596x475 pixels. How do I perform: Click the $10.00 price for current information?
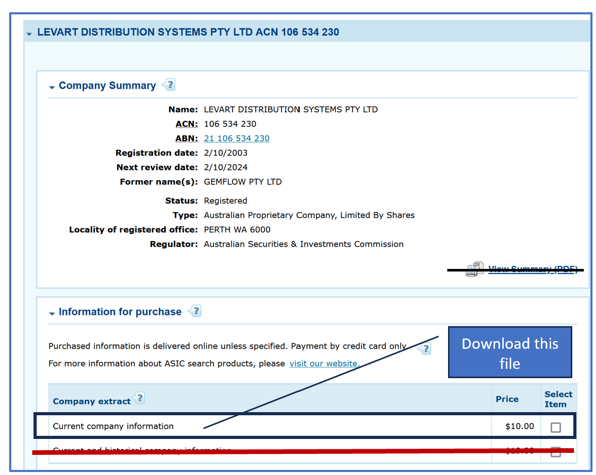[x=520, y=426]
